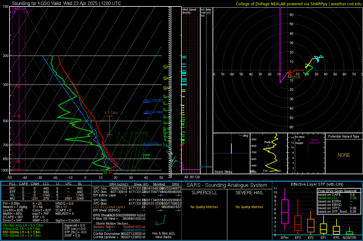
Task: Click the Prob EF2+ Given Supercell header
Action: [x=337, y=191]
